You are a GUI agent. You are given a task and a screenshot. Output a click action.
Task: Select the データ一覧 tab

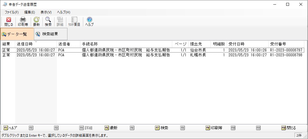click(17, 34)
